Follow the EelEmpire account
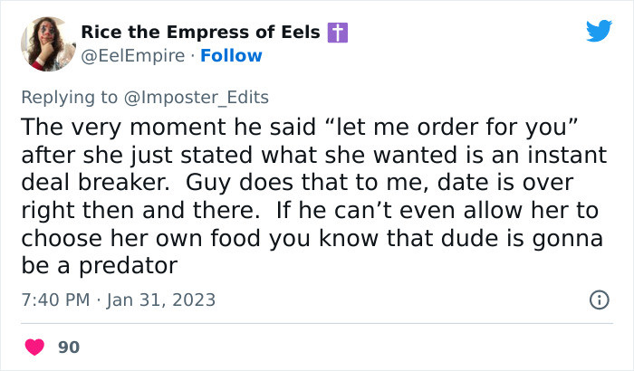The height and width of the screenshot is (371, 634). click(x=232, y=55)
